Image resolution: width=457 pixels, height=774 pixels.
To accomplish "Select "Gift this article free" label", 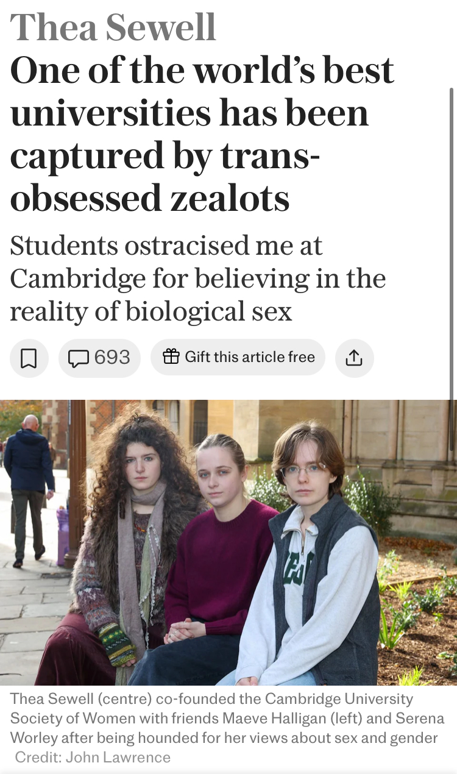I will pos(250,357).
